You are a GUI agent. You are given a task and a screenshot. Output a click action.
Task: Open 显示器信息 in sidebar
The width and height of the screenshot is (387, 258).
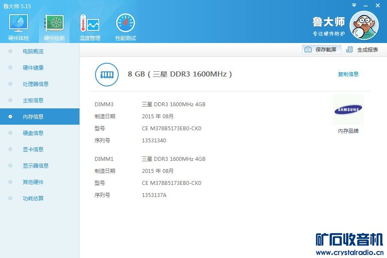[x=40, y=166]
